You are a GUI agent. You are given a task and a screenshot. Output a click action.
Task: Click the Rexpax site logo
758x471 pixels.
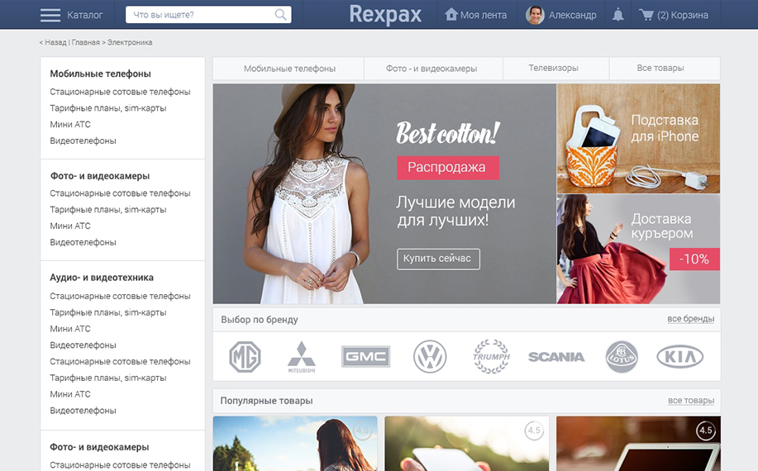click(385, 15)
